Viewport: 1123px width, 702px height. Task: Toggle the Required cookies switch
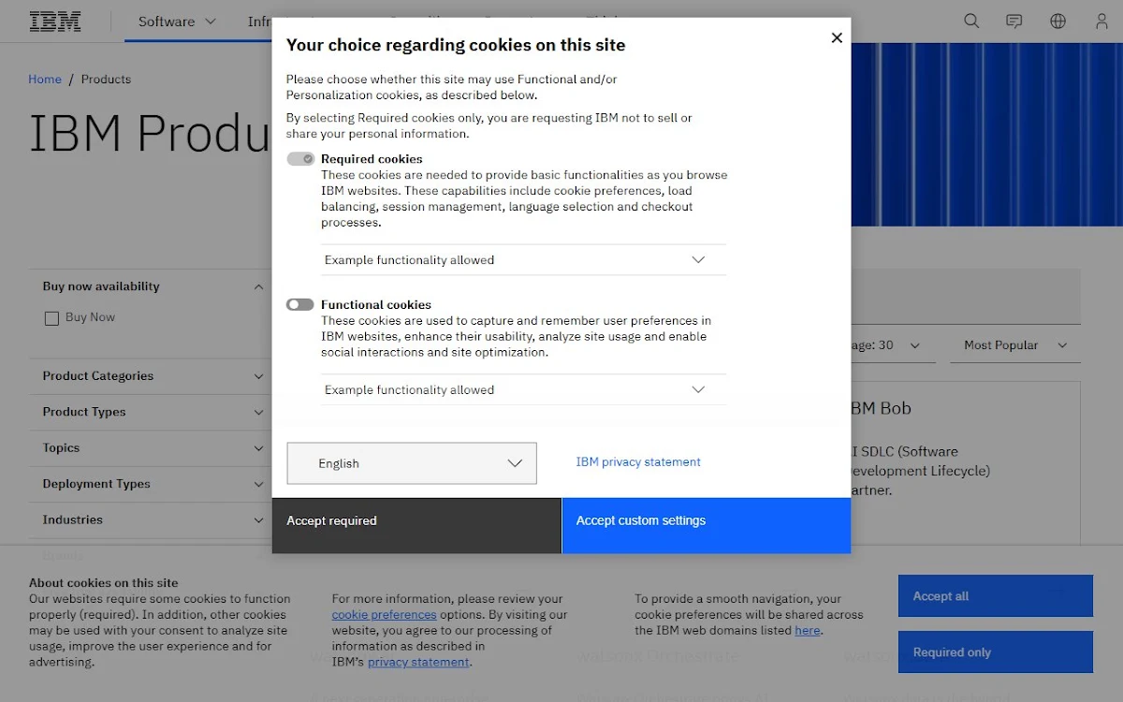point(300,159)
